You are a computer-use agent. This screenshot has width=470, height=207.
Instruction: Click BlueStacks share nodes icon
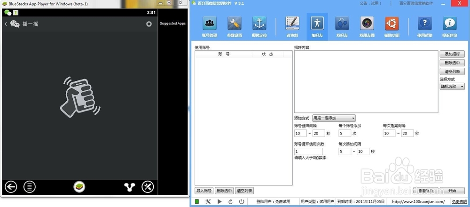(x=130, y=187)
